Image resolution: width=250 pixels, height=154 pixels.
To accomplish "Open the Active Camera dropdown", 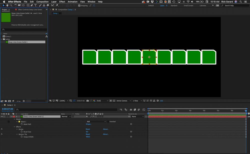I will pos(124,101).
